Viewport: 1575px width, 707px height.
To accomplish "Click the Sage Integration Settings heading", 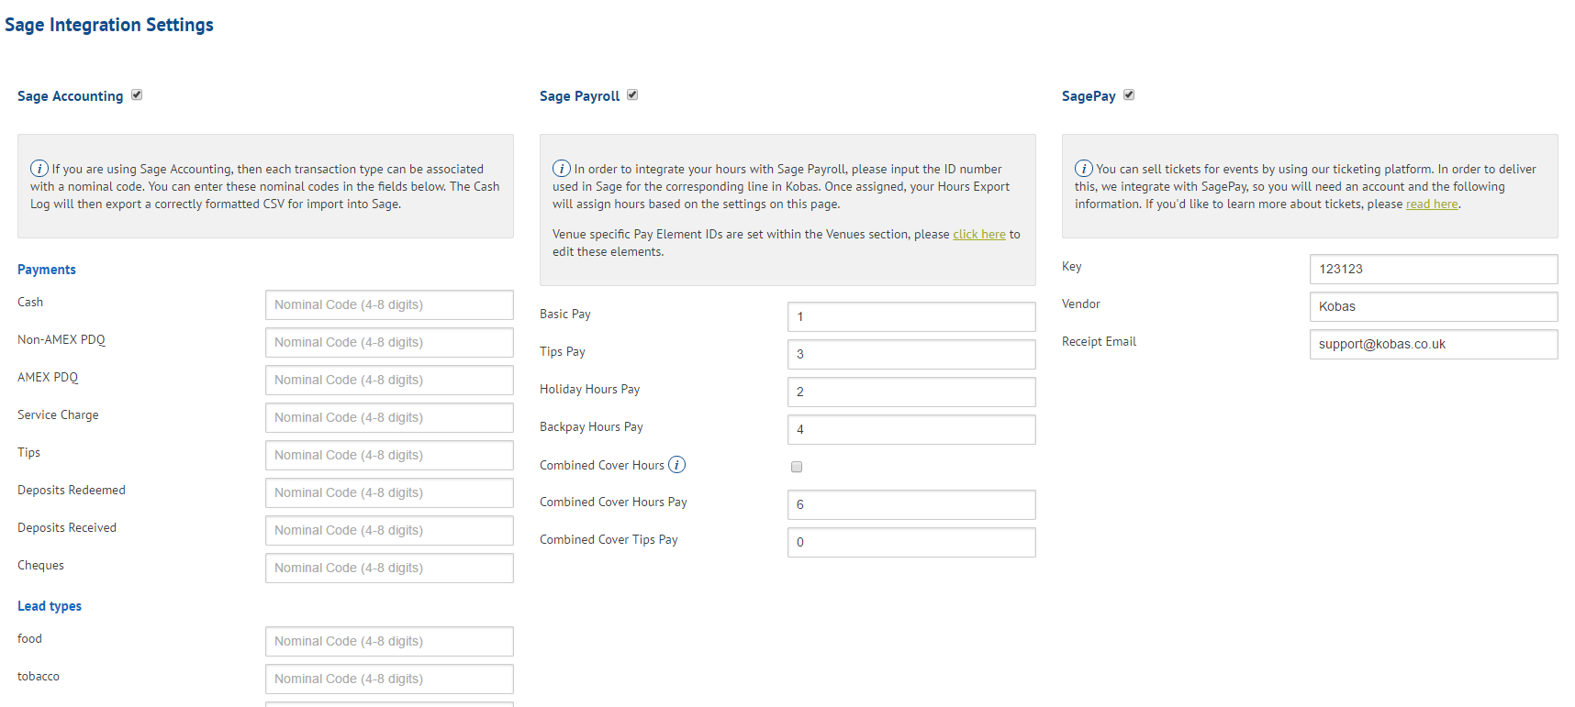I will point(109,25).
